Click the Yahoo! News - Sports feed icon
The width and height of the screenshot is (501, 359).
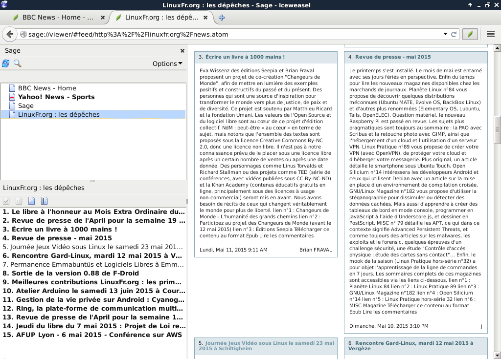coord(12,97)
